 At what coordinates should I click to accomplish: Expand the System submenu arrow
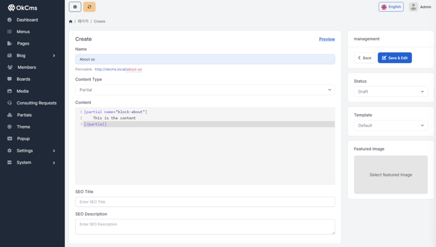click(54, 162)
